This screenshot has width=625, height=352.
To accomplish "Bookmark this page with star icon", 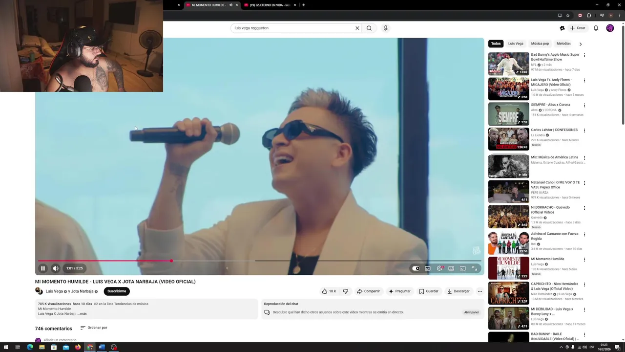I will click(568, 15).
